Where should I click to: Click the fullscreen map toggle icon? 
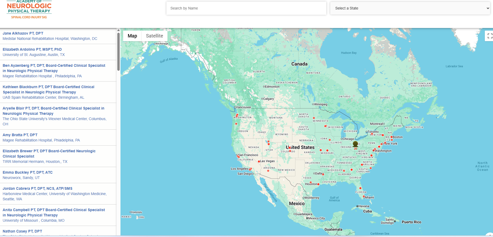pos(490,36)
